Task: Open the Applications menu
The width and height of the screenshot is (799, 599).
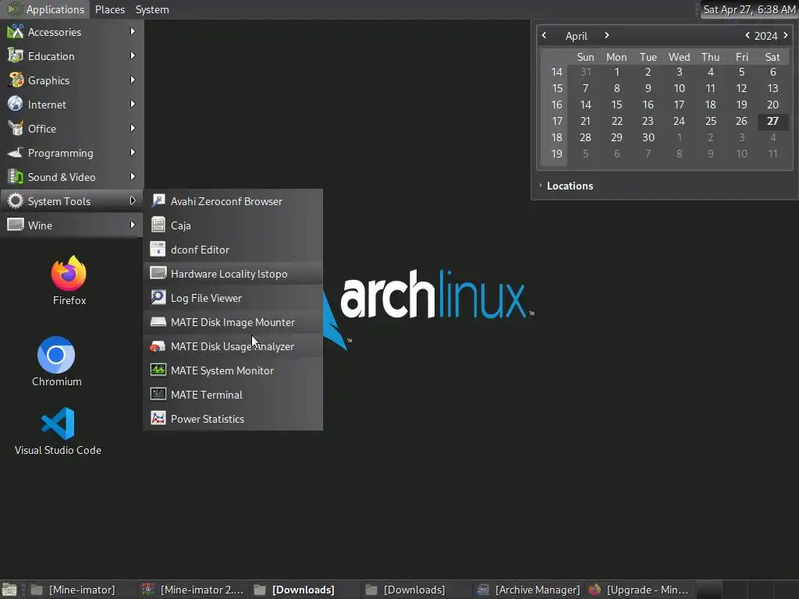Action: pyautogui.click(x=46, y=9)
